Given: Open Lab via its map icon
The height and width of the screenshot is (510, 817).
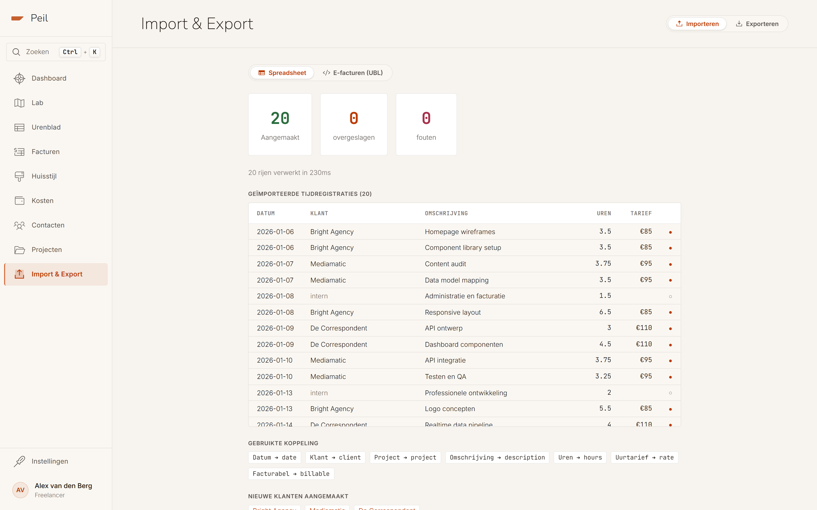Looking at the screenshot, I should 19,103.
